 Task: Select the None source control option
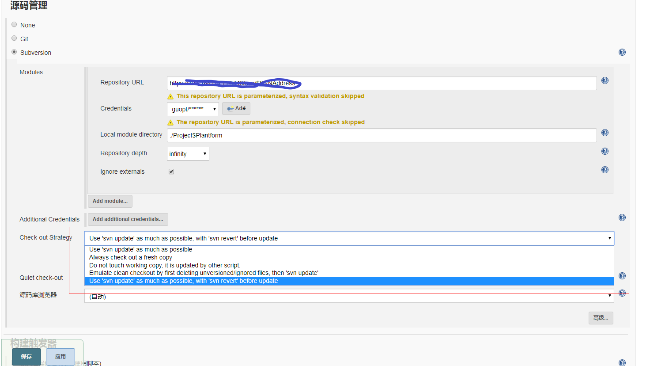click(x=14, y=25)
